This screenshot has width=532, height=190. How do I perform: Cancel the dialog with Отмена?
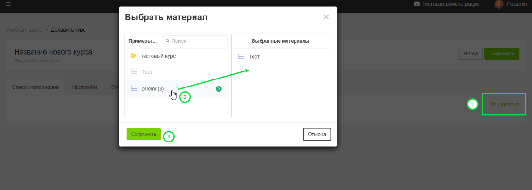point(317,134)
